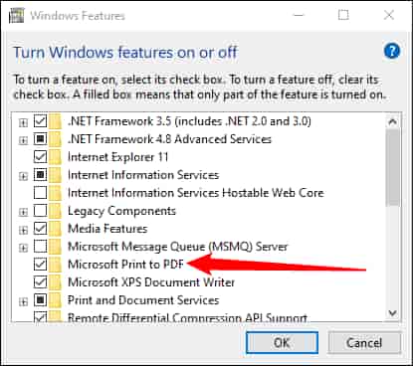
Task: Minimize the Windows Features dialog
Action: pyautogui.click(x=299, y=15)
